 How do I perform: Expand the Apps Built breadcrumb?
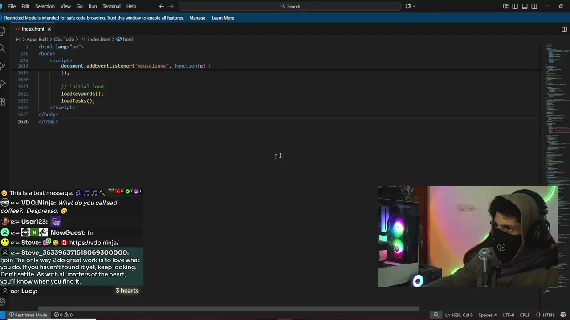point(37,40)
